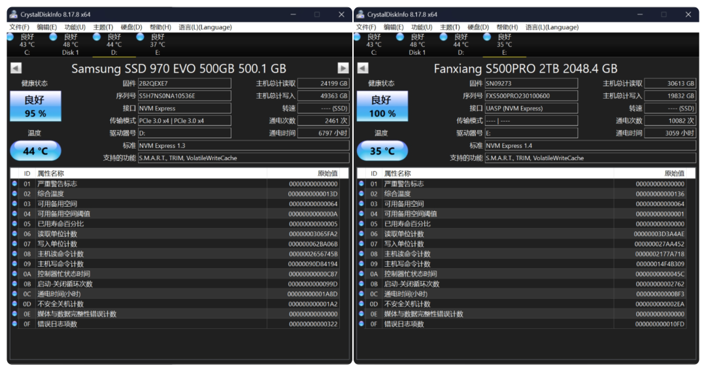This screenshot has width=706, height=372.
Task: Open 文件(F) menu in Samsung window
Action: [x=19, y=27]
